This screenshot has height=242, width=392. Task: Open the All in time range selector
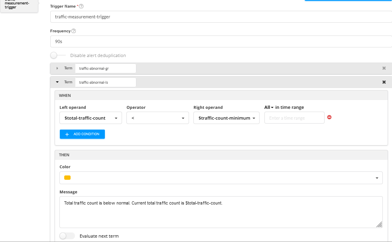(x=269, y=107)
